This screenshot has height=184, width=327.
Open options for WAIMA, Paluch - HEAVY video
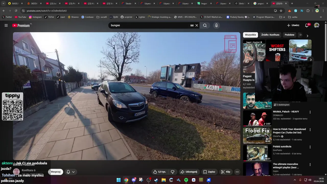click(x=310, y=112)
